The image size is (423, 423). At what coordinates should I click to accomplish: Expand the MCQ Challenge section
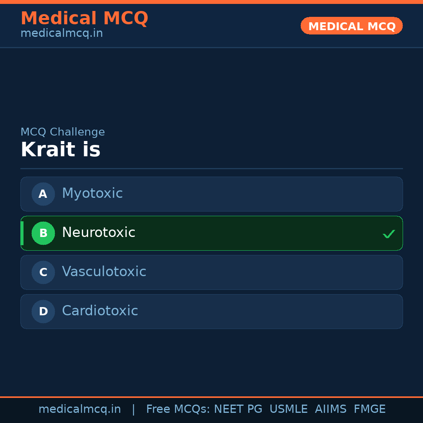pos(63,132)
